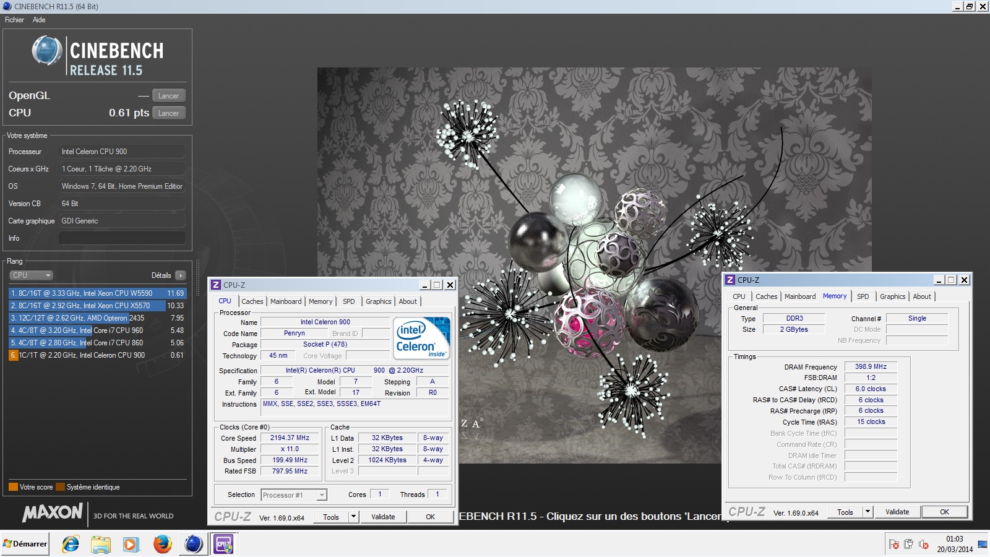Select rank 6 Celeron CPU 900 row
Screen dimensions: 990x557
[x=97, y=355]
